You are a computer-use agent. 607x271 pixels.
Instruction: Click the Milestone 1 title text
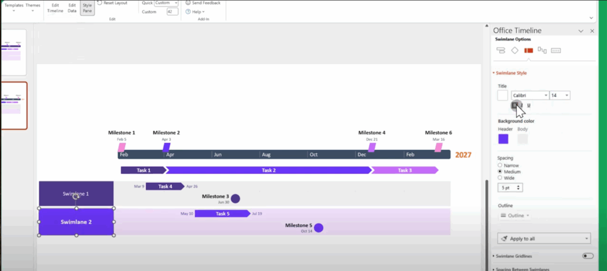click(122, 132)
